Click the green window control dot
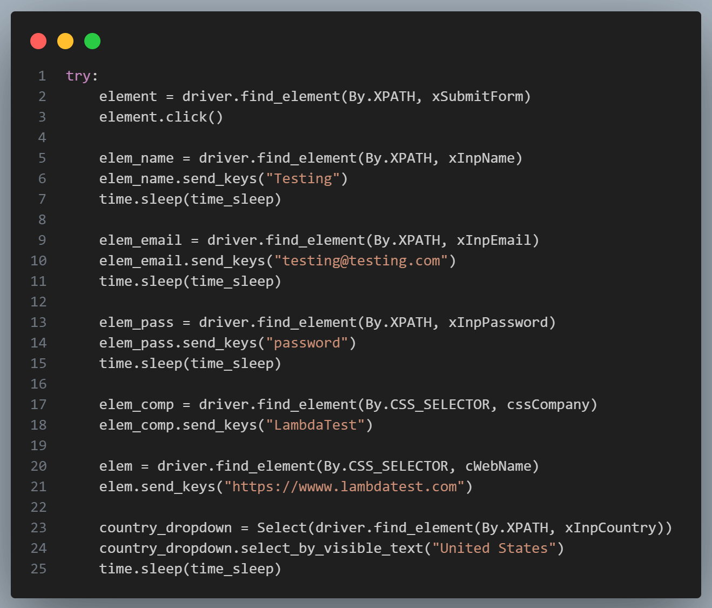Image resolution: width=712 pixels, height=608 pixels. coord(92,41)
